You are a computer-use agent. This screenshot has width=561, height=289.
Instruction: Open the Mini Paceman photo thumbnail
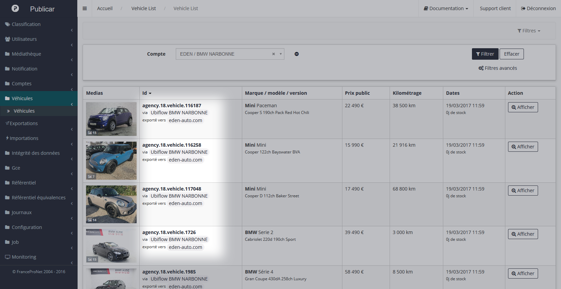click(x=111, y=119)
